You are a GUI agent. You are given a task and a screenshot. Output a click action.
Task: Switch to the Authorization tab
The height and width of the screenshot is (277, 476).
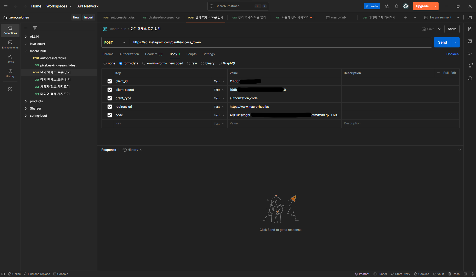pyautogui.click(x=129, y=54)
